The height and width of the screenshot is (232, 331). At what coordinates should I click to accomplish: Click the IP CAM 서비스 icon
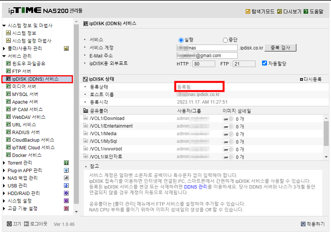(x=8, y=109)
